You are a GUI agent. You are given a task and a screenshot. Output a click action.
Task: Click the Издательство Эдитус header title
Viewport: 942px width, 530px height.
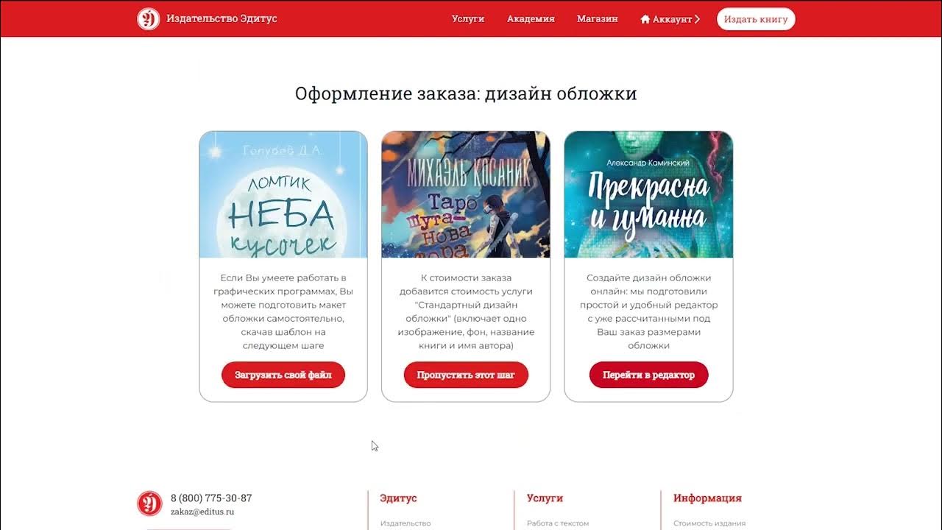pos(222,18)
